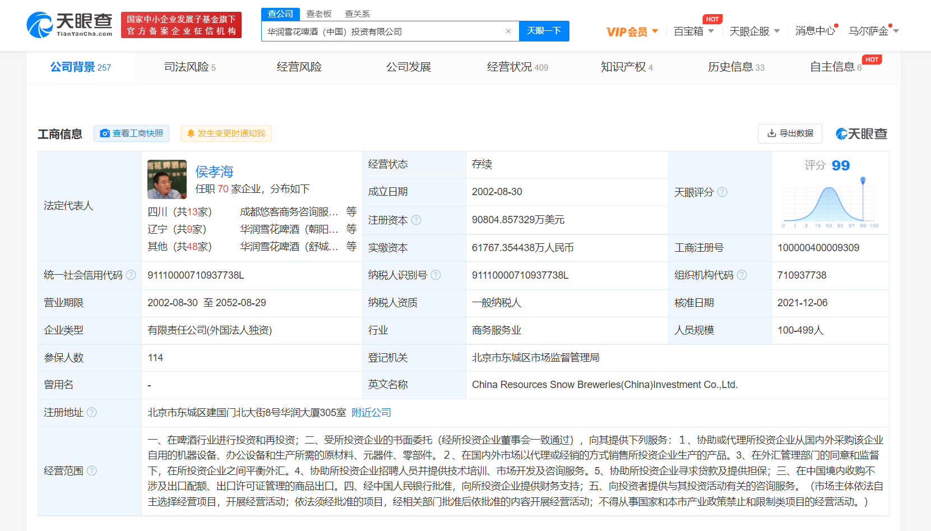Clear the search box with X icon
The width and height of the screenshot is (931, 531).
click(x=508, y=31)
